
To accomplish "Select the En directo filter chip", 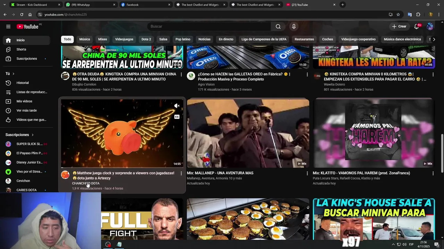I will [x=226, y=39].
